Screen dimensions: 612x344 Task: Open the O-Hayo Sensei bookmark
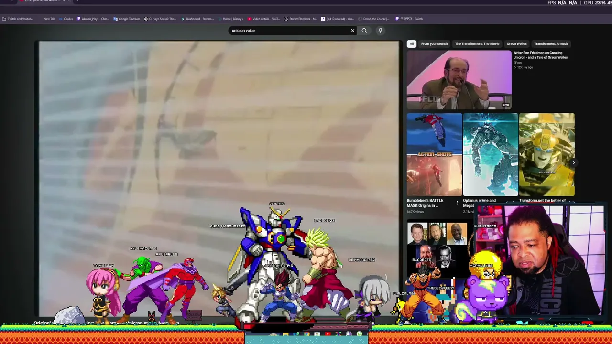pyautogui.click(x=160, y=19)
